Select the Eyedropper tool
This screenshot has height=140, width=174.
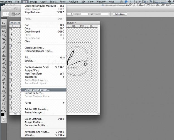[x=4, y=43]
